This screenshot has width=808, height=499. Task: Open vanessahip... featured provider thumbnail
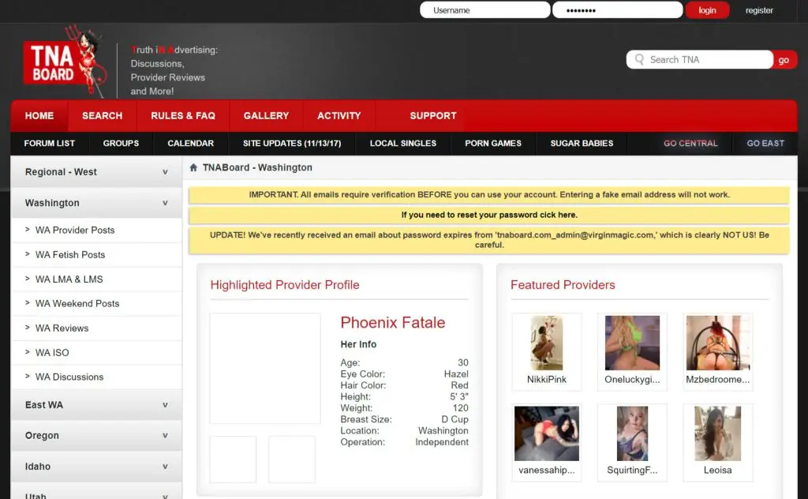[x=547, y=433]
